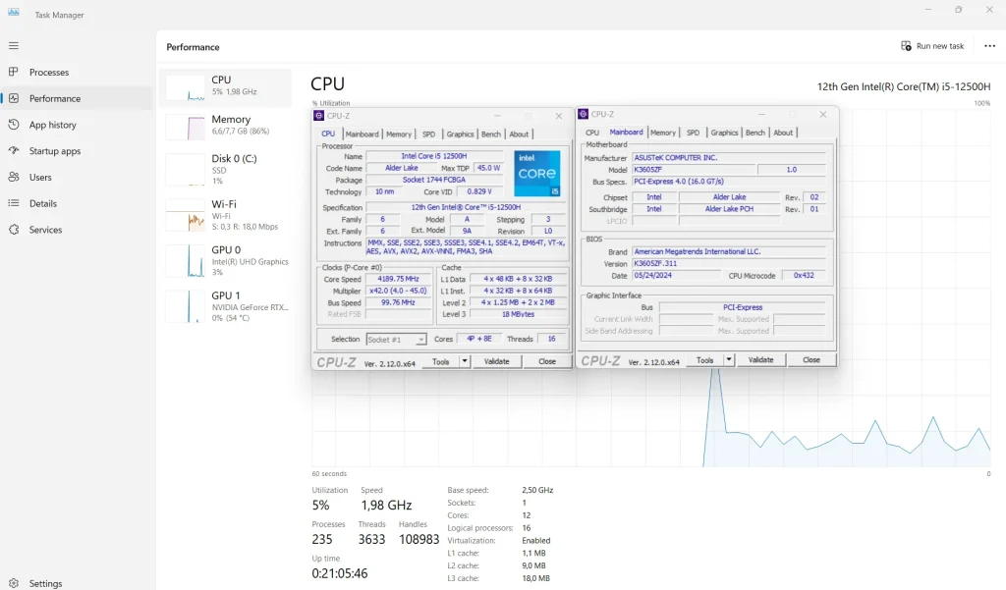
Task: Expand Tools dropdown arrow in left CPU-Z
Action: click(465, 361)
